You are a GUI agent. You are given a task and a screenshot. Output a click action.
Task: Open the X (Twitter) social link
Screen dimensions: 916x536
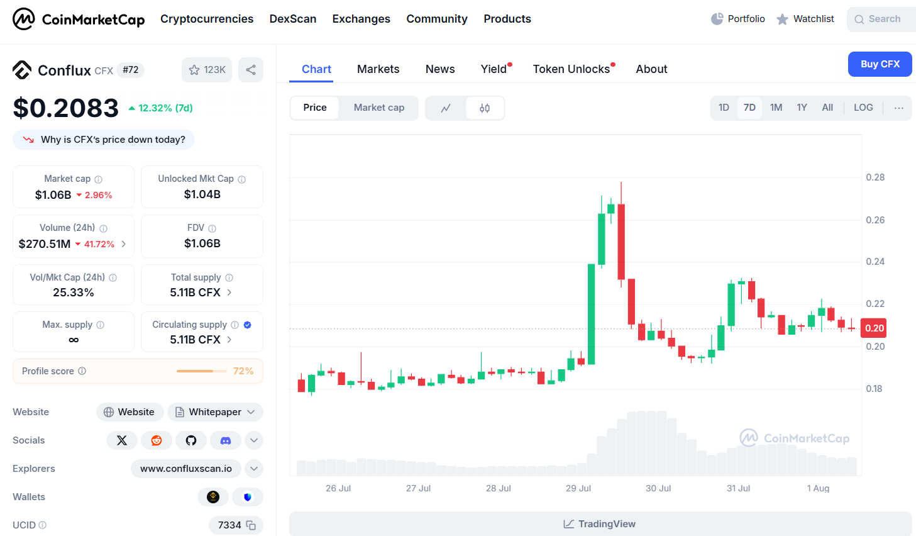122,440
